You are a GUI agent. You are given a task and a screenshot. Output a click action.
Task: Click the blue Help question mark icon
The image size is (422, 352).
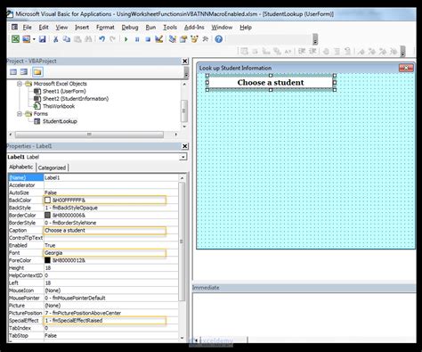click(x=219, y=39)
